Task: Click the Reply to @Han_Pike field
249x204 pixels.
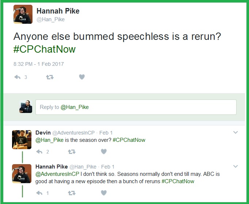Action: pyautogui.click(x=136, y=107)
